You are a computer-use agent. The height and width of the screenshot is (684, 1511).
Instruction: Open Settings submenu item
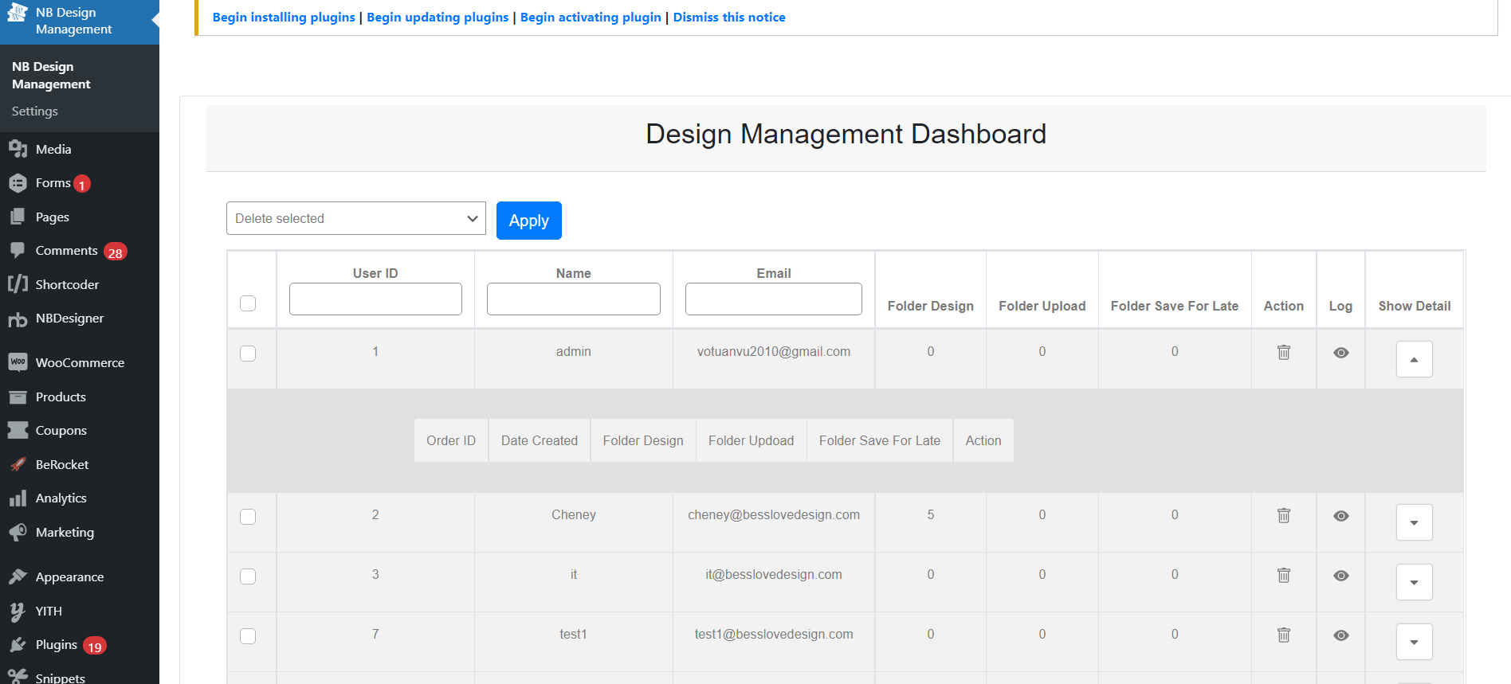[35, 111]
